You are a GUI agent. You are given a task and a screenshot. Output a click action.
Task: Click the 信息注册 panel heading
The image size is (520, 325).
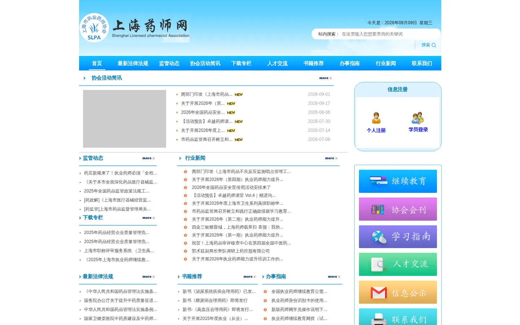pos(398,90)
